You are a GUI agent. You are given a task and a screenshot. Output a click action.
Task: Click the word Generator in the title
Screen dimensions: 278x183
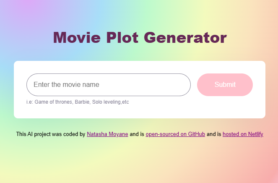pyautogui.click(x=185, y=38)
